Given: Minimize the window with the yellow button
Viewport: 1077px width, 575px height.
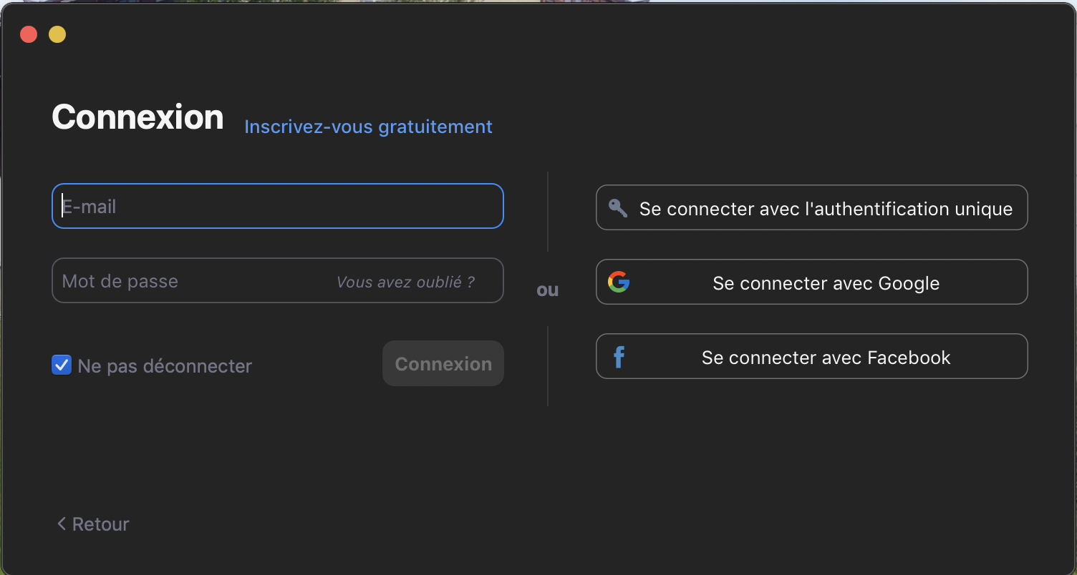Looking at the screenshot, I should [57, 34].
